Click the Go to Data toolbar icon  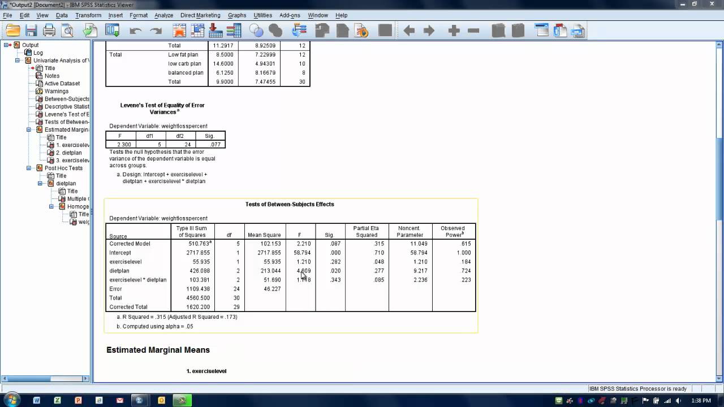click(179, 31)
